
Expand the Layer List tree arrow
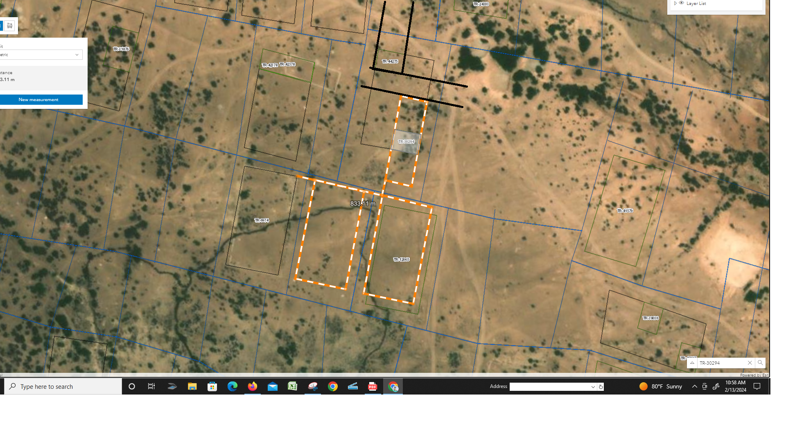[675, 3]
